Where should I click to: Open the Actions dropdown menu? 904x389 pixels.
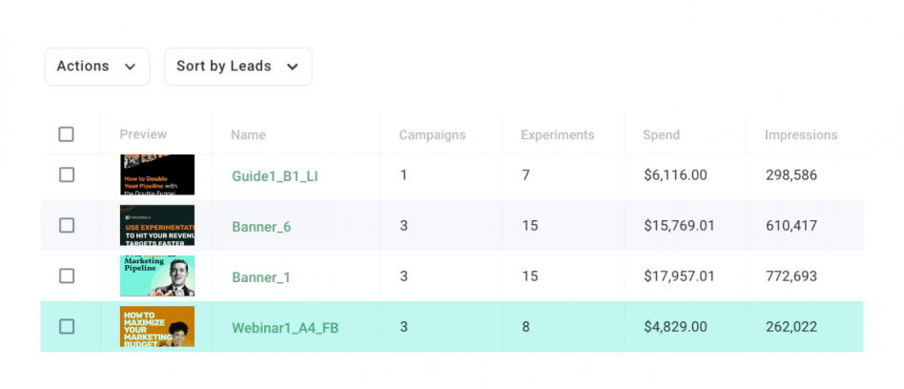pos(96,67)
